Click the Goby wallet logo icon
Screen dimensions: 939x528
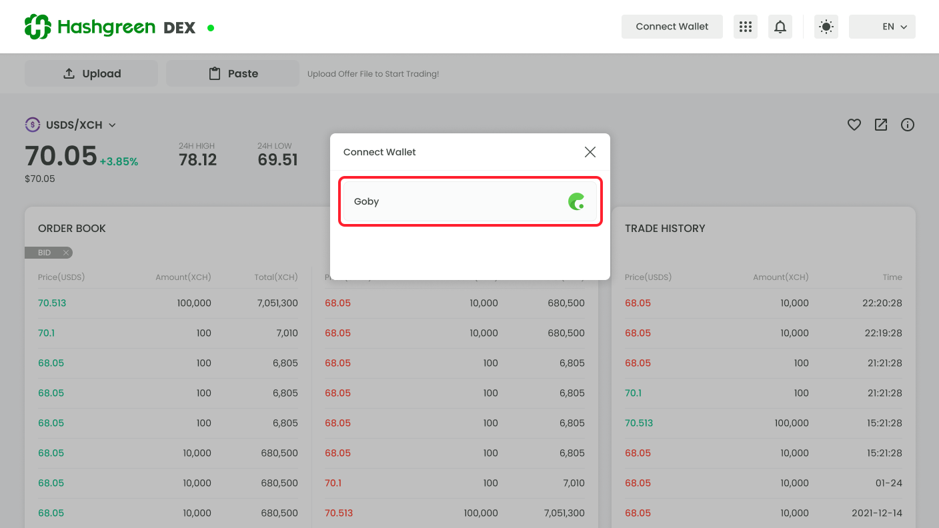click(576, 201)
